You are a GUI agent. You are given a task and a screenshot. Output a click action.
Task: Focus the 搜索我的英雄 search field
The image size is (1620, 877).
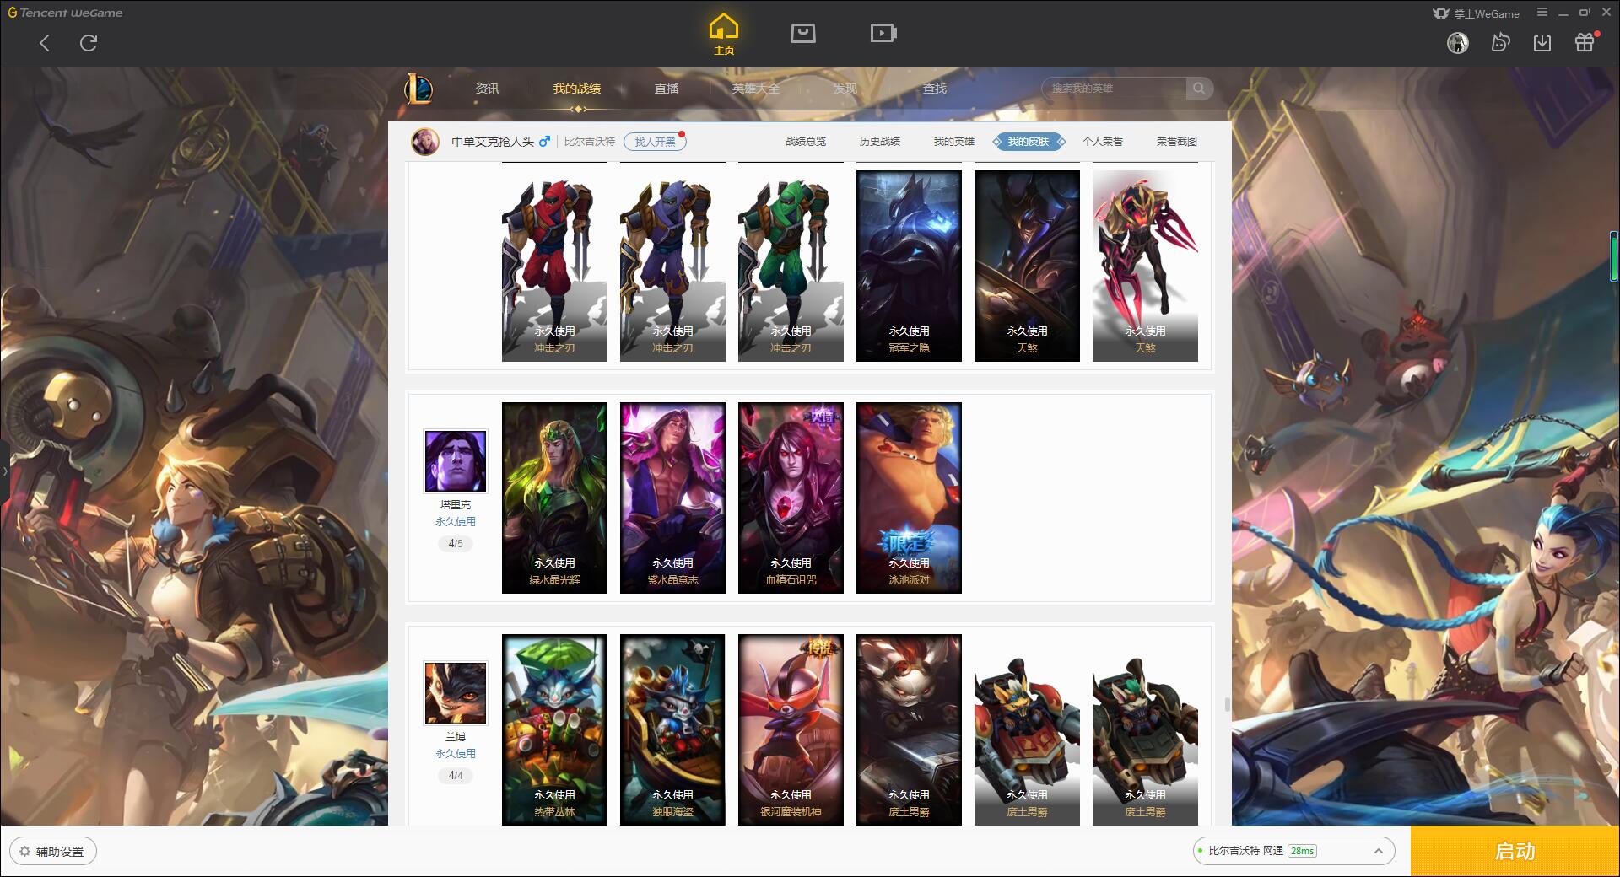point(1115,89)
